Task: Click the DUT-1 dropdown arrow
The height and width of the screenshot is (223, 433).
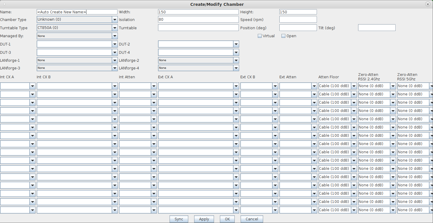Action: click(x=115, y=44)
